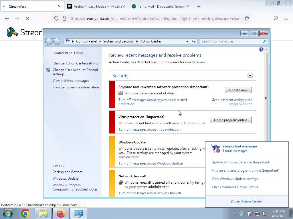Screen dimensions: 293x219
Task: Click Update Windows Defender (Important) in popup
Action: pos(241,162)
